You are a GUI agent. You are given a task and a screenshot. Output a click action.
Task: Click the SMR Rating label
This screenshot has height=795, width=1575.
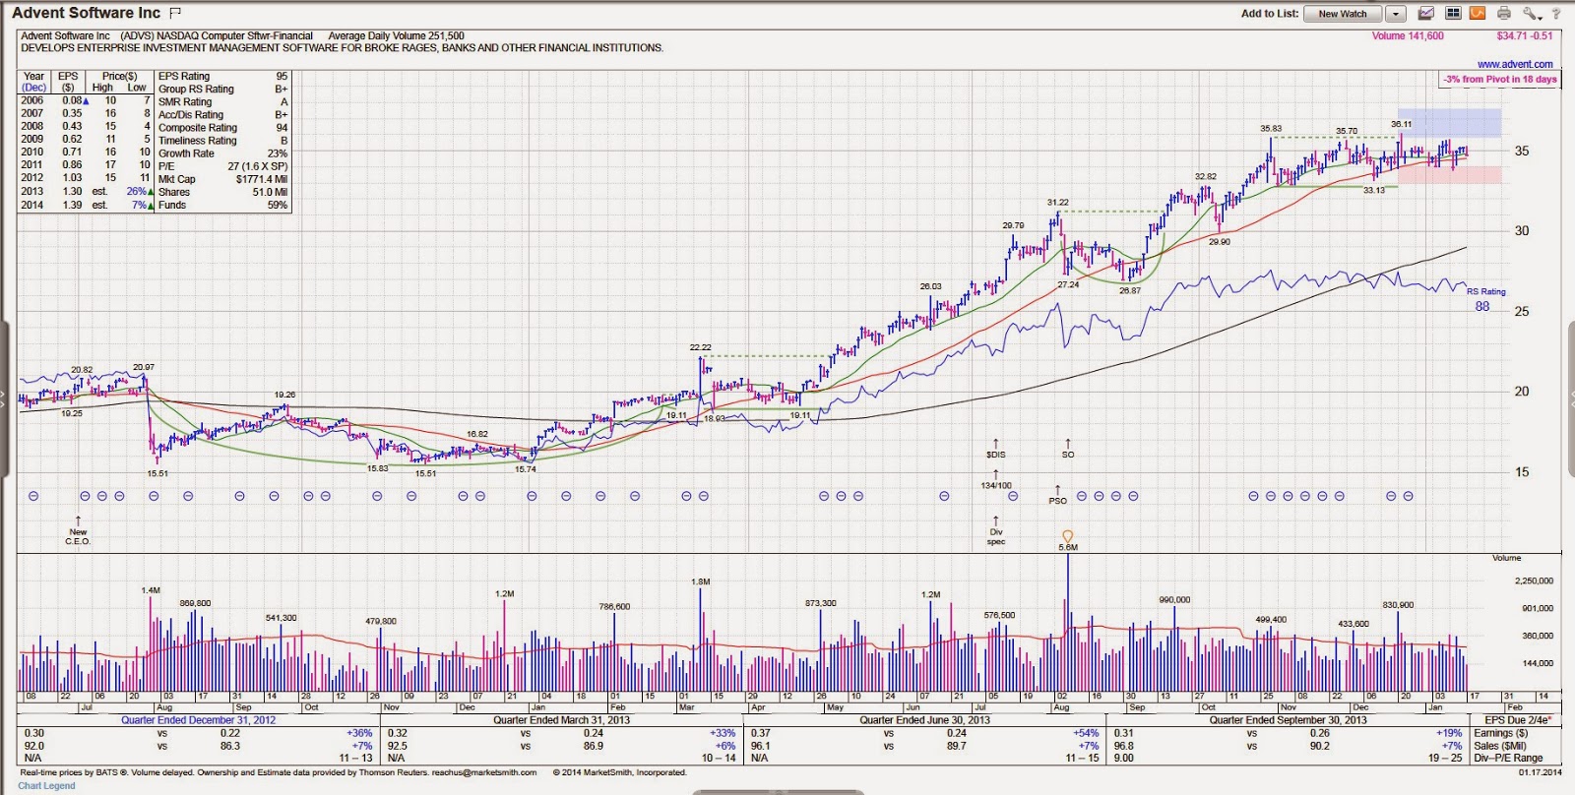point(185,101)
